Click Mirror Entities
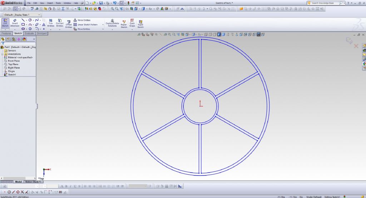The image size is (366, 198). coord(82,20)
